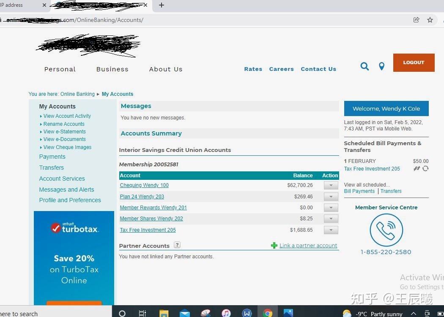Open Task View on the taskbar
Screen dimensions: 444x317
tap(142, 313)
